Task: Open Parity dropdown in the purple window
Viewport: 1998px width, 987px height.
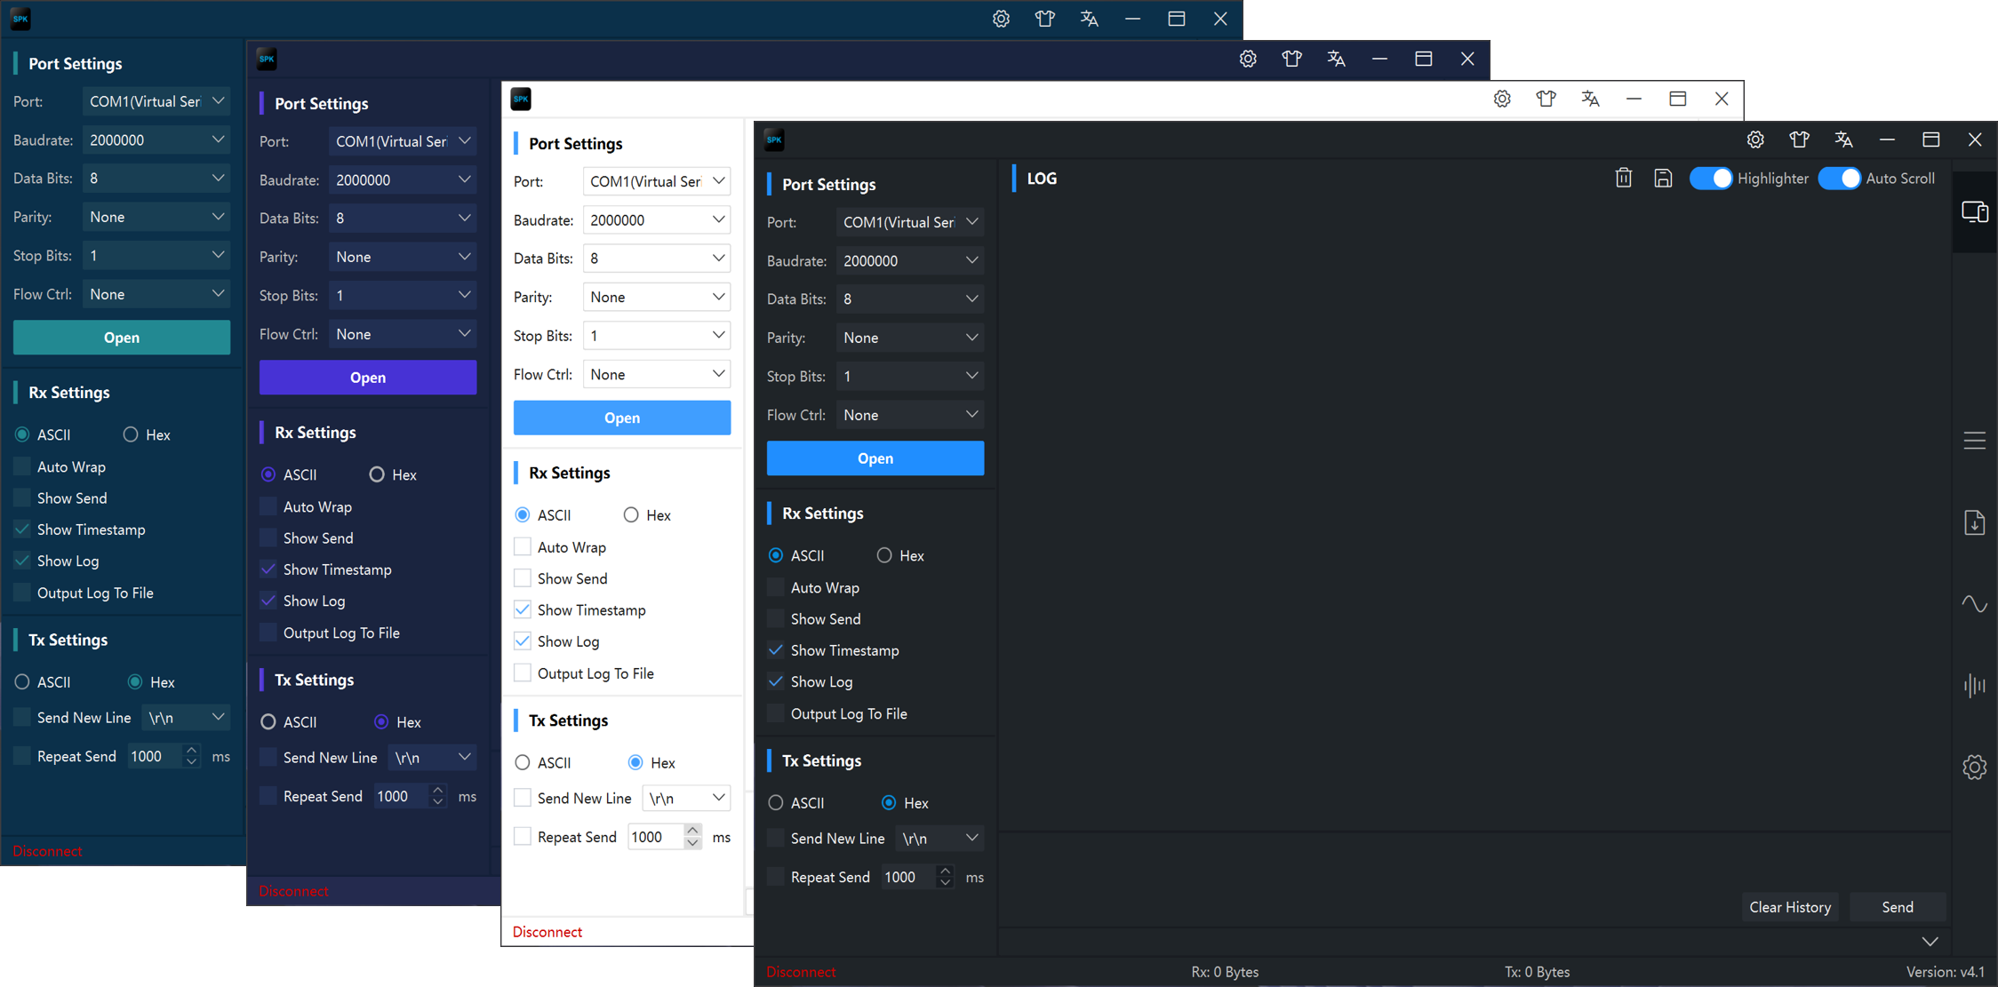Action: pos(403,257)
